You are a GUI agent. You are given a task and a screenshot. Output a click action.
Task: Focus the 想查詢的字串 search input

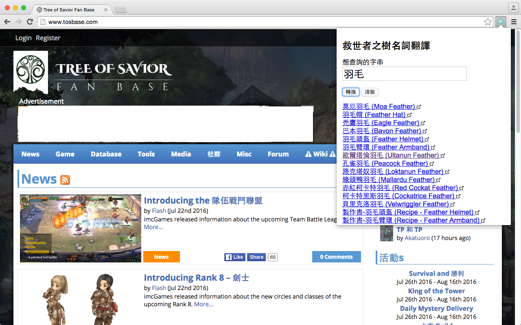click(405, 74)
